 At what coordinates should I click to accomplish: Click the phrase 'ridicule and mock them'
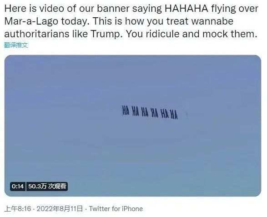[201, 34]
